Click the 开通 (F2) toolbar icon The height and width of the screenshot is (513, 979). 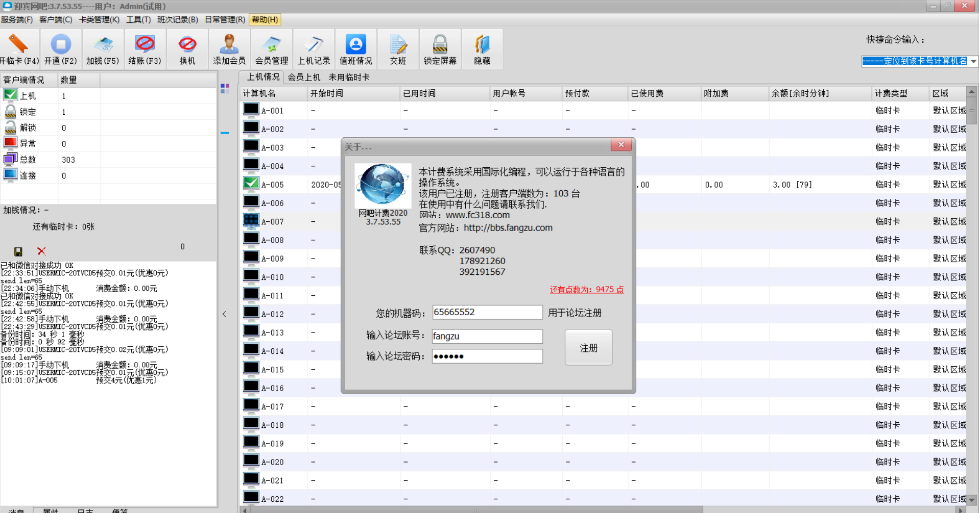coord(60,49)
